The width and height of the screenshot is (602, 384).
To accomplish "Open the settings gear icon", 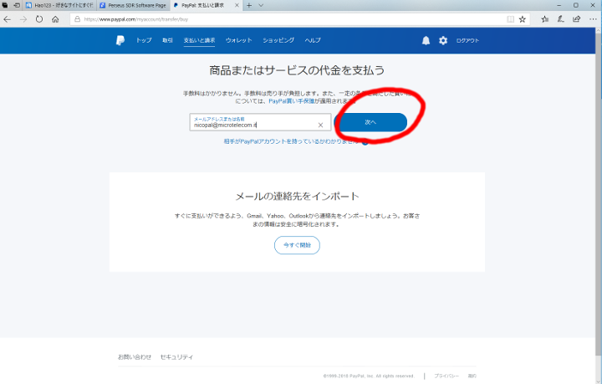I will click(x=443, y=40).
